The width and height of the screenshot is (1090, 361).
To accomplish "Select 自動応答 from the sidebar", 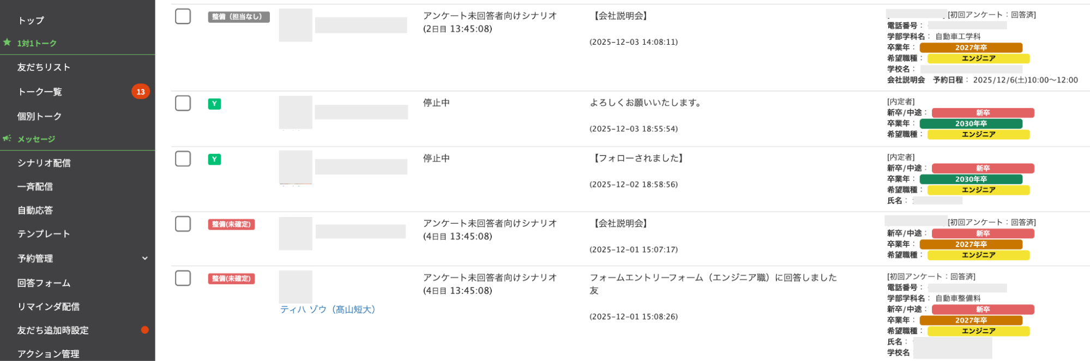I will 35,210.
